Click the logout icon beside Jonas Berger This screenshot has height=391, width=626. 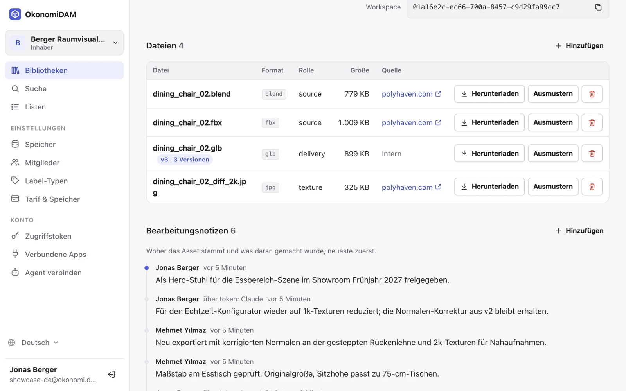112,374
